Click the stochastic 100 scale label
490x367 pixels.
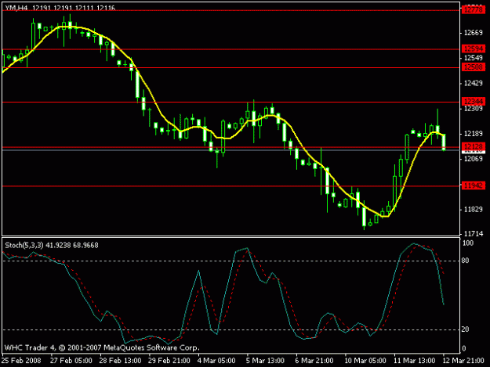click(x=467, y=243)
